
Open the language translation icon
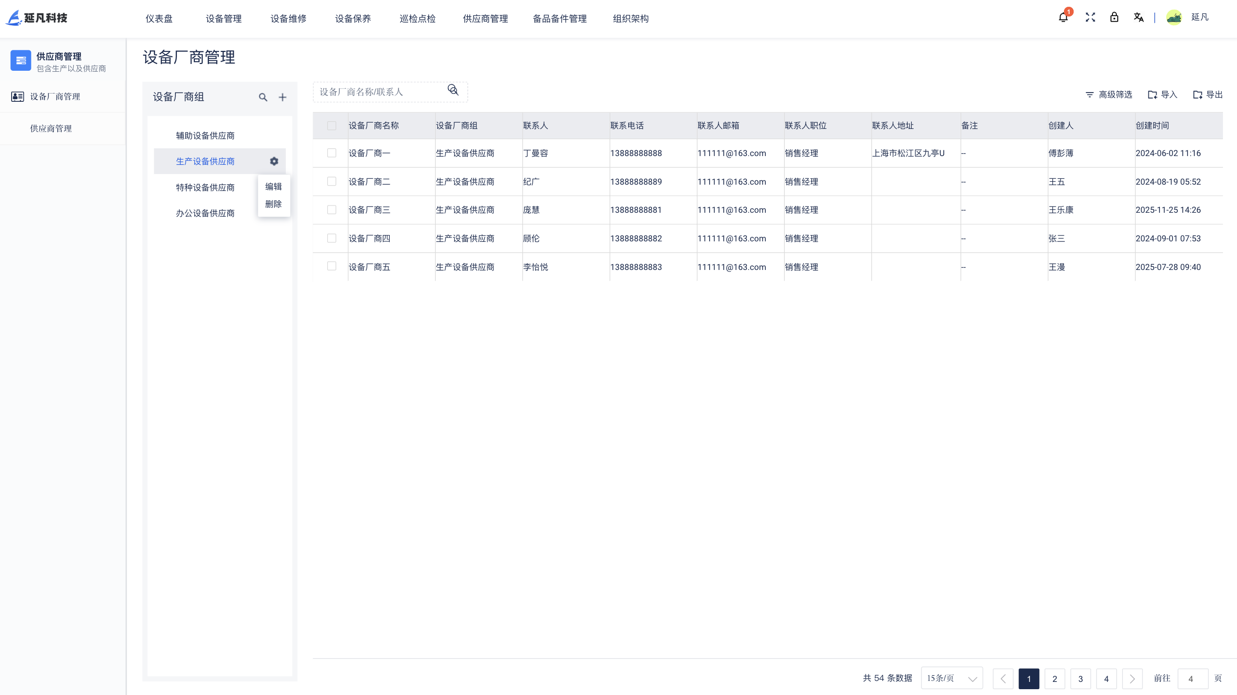pos(1139,17)
